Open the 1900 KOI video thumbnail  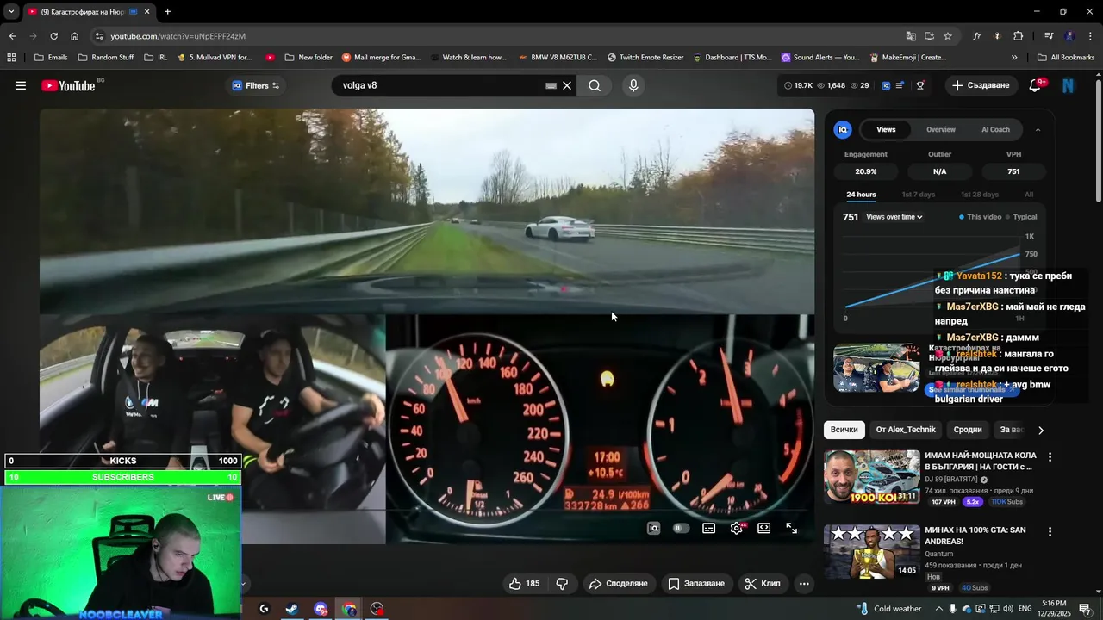[x=872, y=477]
